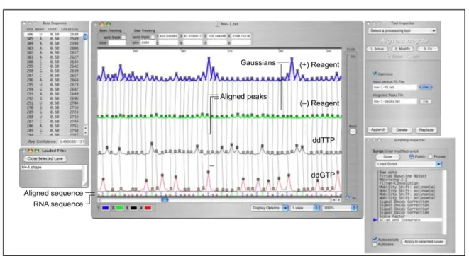Click the yellow minimize button of hiv-1.txt window
This screenshot has height=256, width=469.
[102, 24]
